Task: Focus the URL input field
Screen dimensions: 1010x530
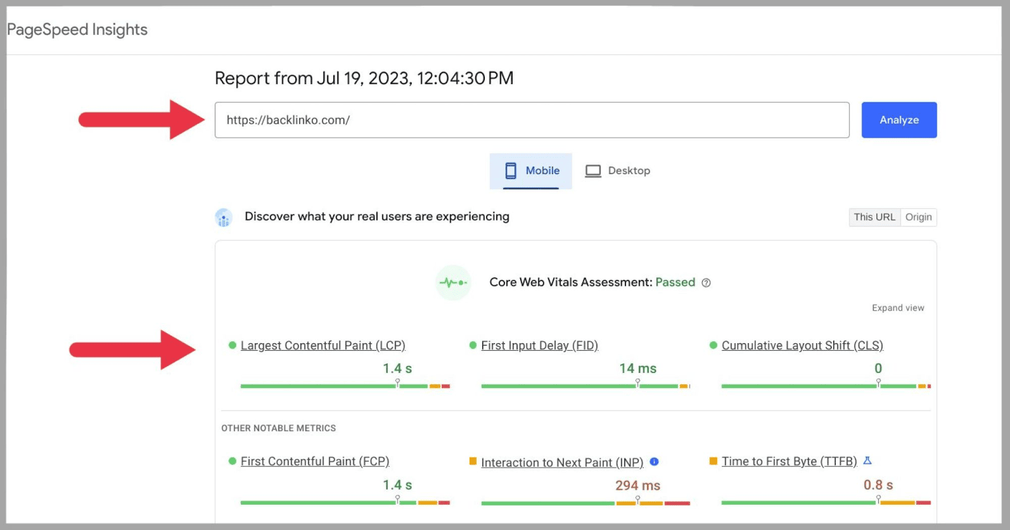Action: tap(532, 120)
